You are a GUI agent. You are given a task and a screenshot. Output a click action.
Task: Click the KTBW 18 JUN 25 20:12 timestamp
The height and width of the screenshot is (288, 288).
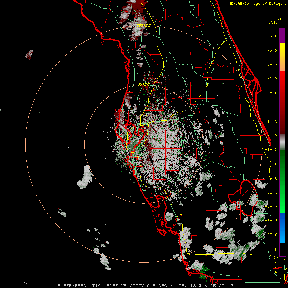point(204,286)
